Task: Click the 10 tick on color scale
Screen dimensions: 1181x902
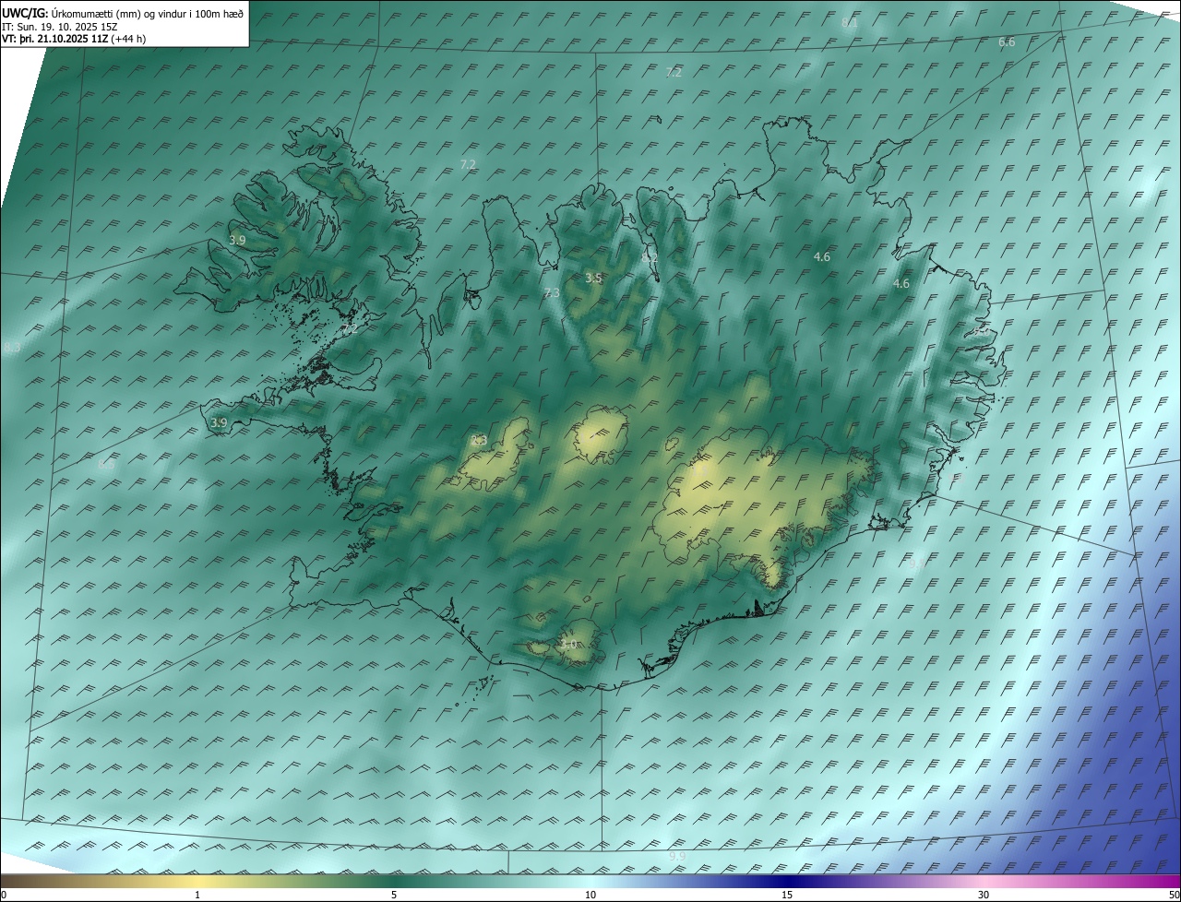Action: [590, 895]
